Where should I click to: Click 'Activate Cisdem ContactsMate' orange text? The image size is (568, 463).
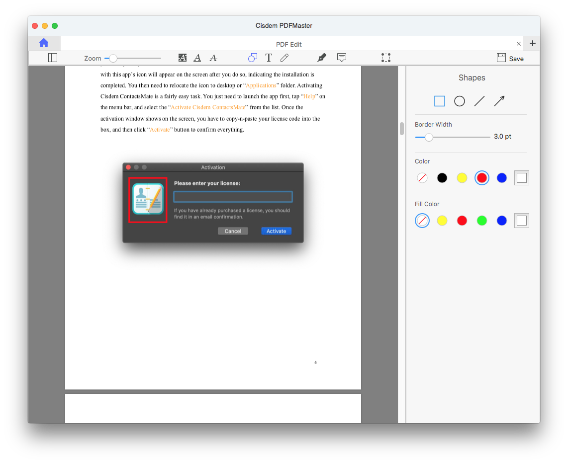pos(208,107)
